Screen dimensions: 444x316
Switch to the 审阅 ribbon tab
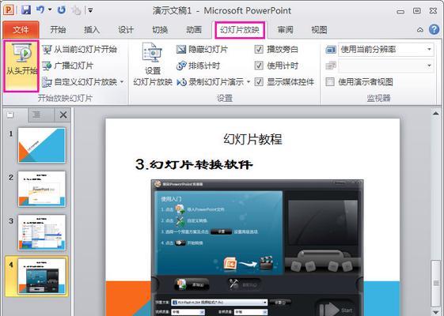285,30
